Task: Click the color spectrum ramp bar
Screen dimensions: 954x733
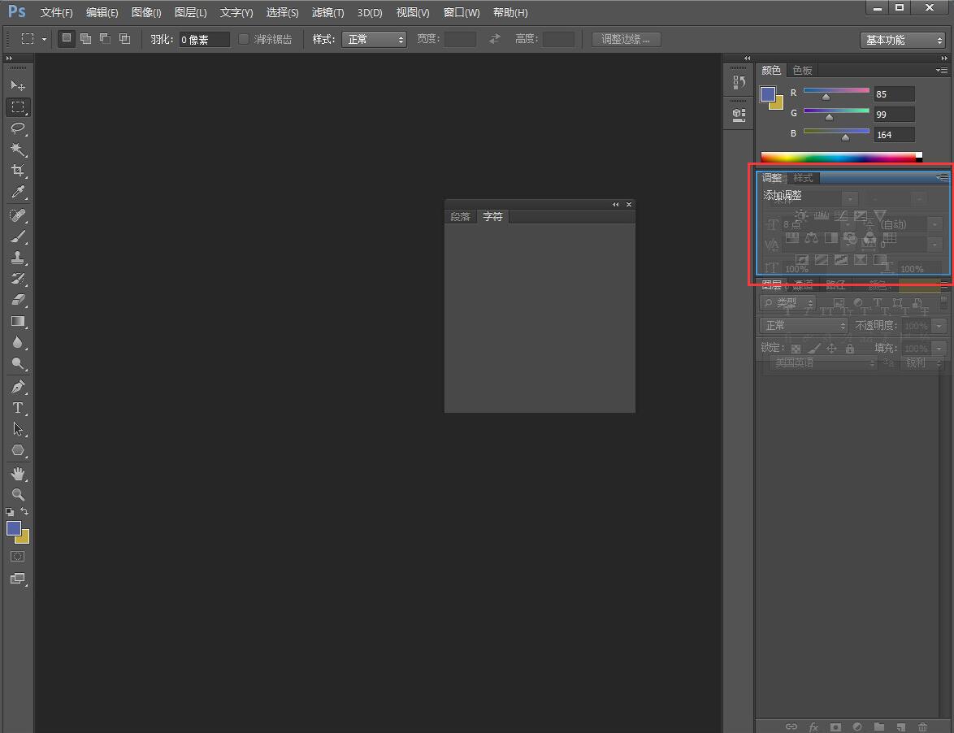Action: [837, 157]
